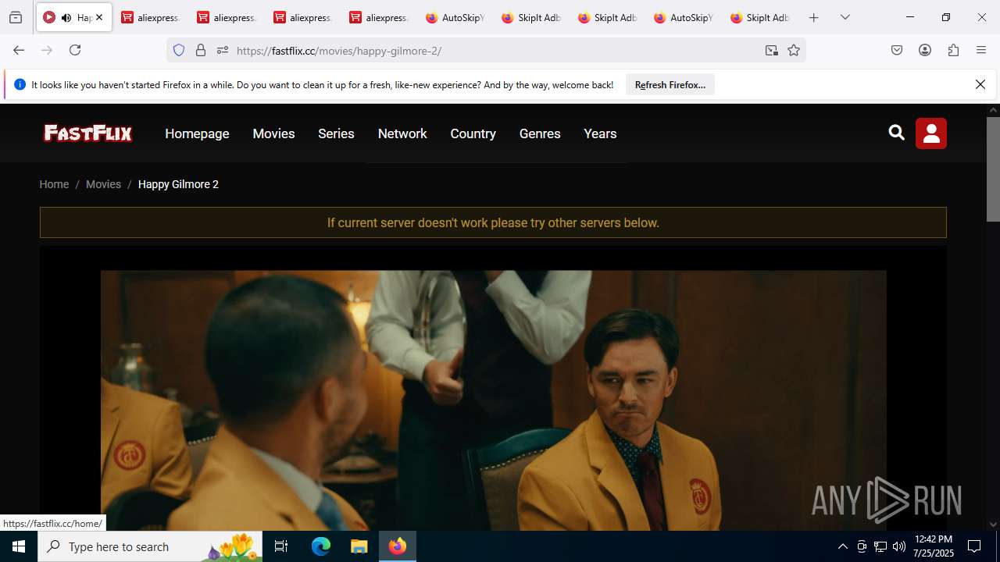Open a new tab with plus button
This screenshot has height=562, width=1000.
814,17
